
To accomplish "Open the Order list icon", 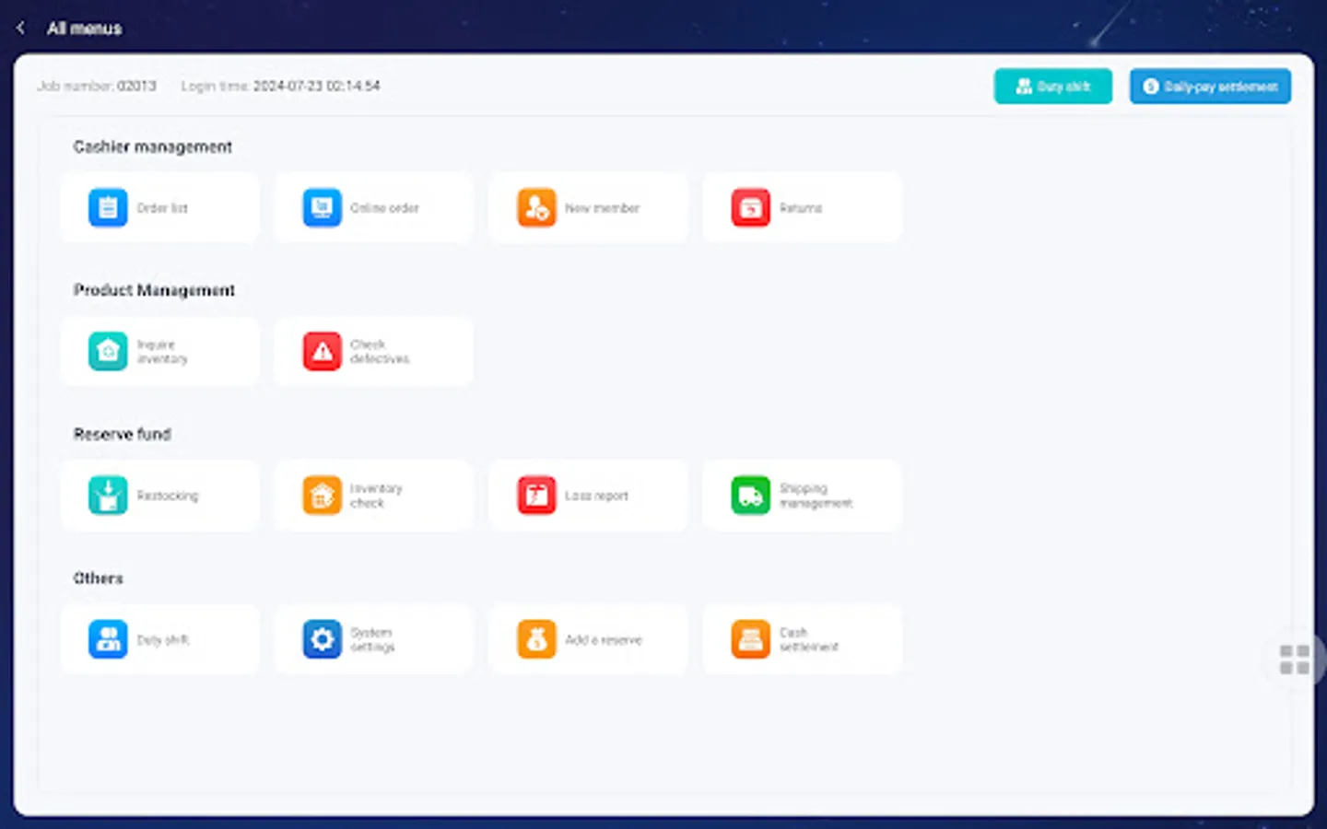I will click(108, 207).
